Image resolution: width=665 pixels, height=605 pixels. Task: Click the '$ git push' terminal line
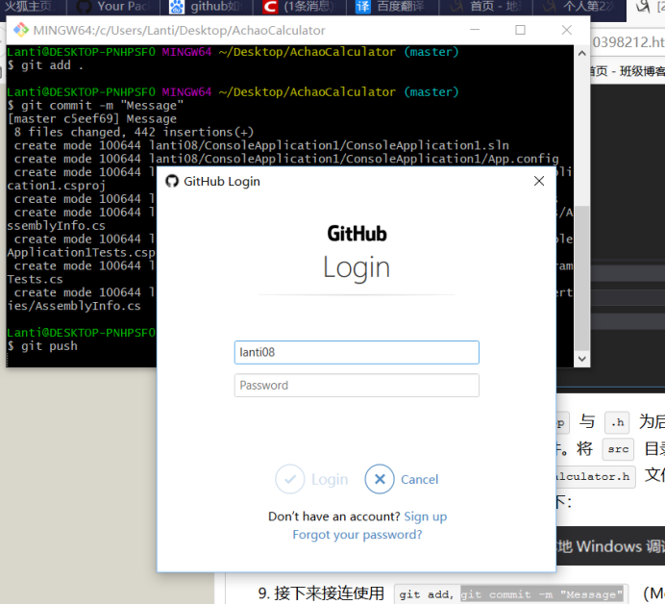(42, 346)
